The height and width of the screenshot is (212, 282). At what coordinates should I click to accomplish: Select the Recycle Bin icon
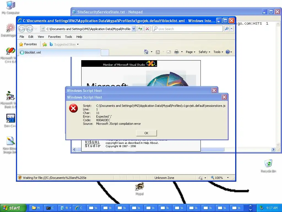268,166
